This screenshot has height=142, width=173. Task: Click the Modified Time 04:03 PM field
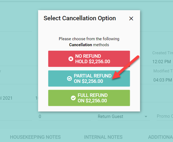point(163,80)
